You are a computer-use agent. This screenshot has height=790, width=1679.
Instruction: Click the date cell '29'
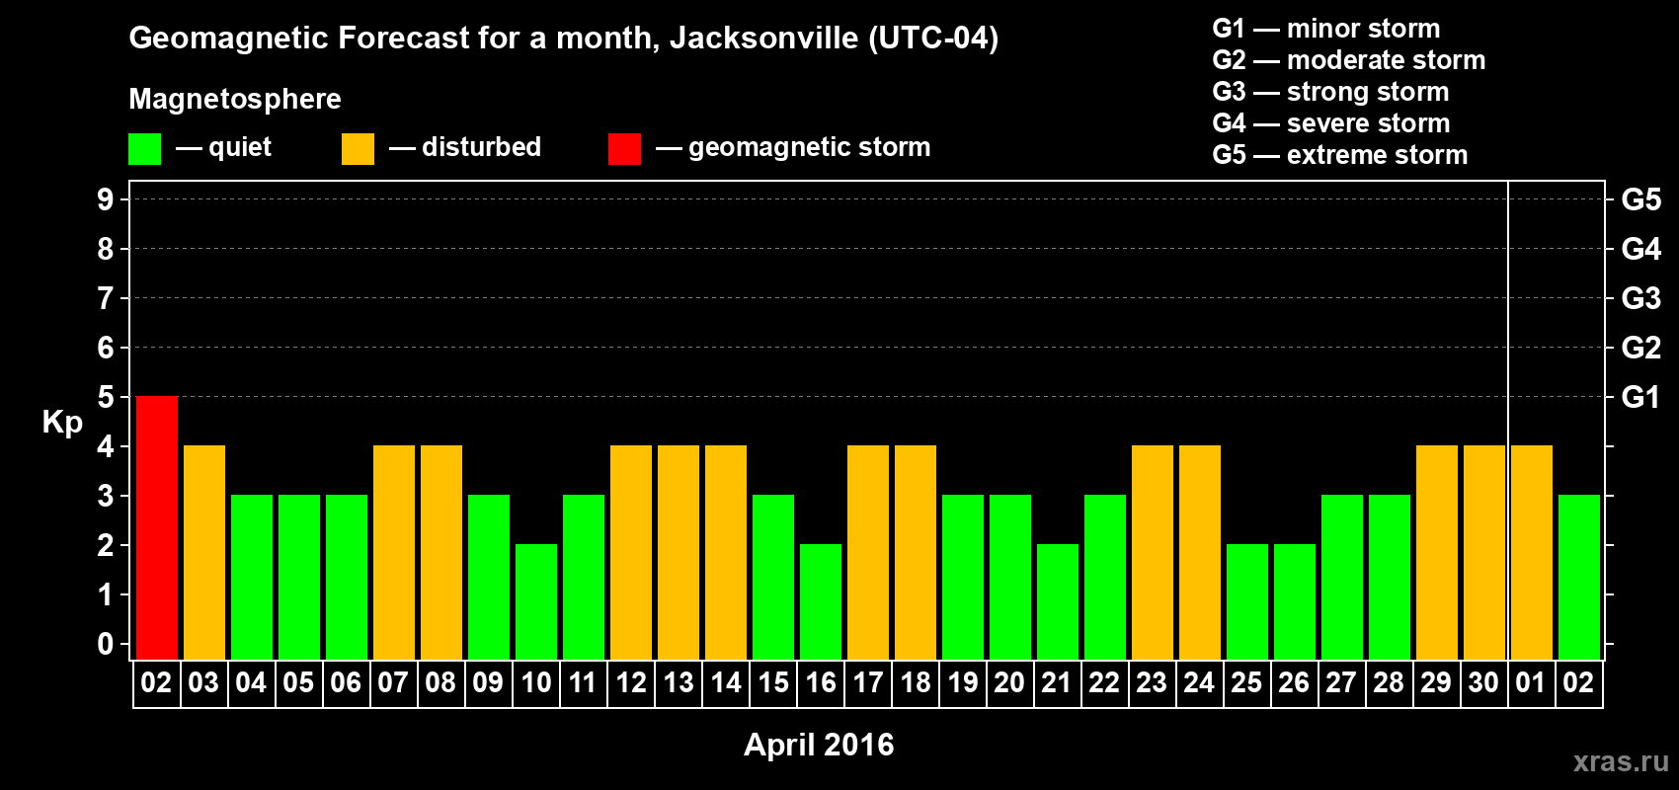[x=1437, y=683]
